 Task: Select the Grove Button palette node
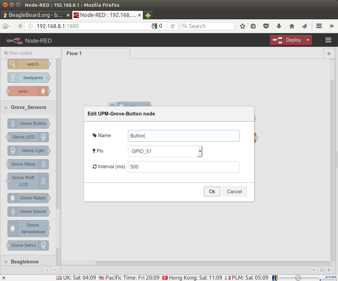(28, 124)
